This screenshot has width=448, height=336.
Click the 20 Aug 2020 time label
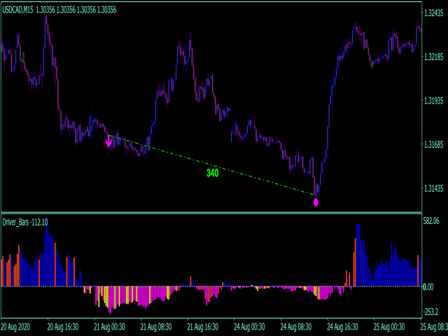tap(15, 327)
